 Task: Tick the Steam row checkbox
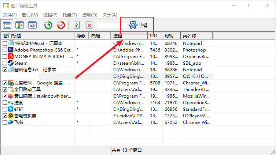[x=5, y=63]
